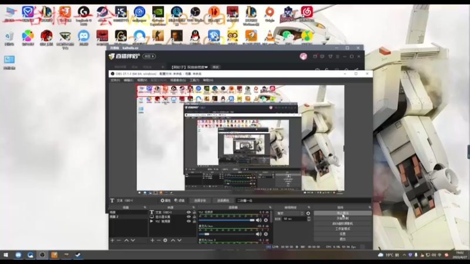Open the OBS Studio desktop shortcut

(x=195, y=12)
